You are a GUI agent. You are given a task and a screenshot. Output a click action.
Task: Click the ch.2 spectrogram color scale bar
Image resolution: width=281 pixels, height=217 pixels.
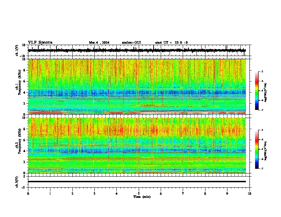(257, 149)
